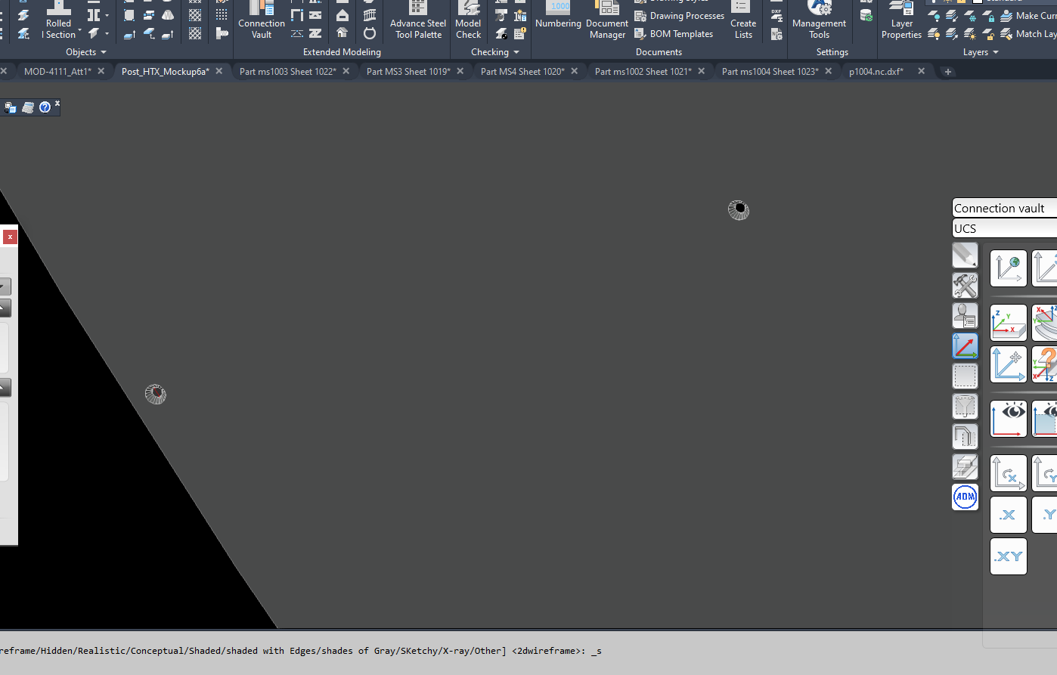1057x675 pixels.
Task: Click Drawing Processes button
Action: coord(679,16)
